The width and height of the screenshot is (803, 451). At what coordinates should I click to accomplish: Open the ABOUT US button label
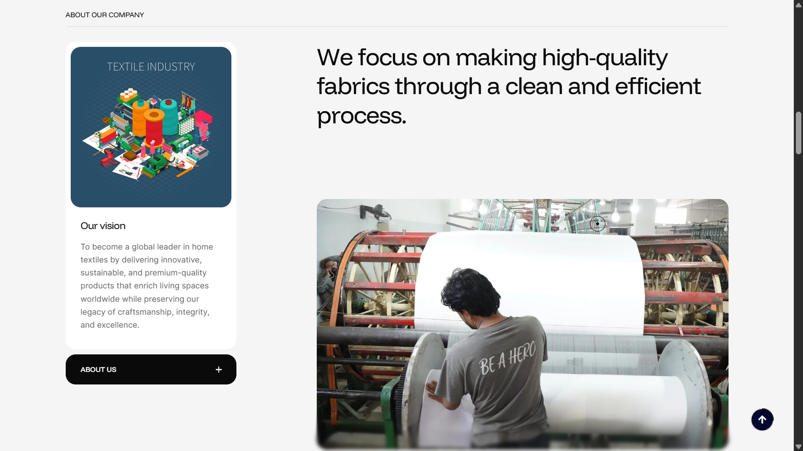(98, 369)
